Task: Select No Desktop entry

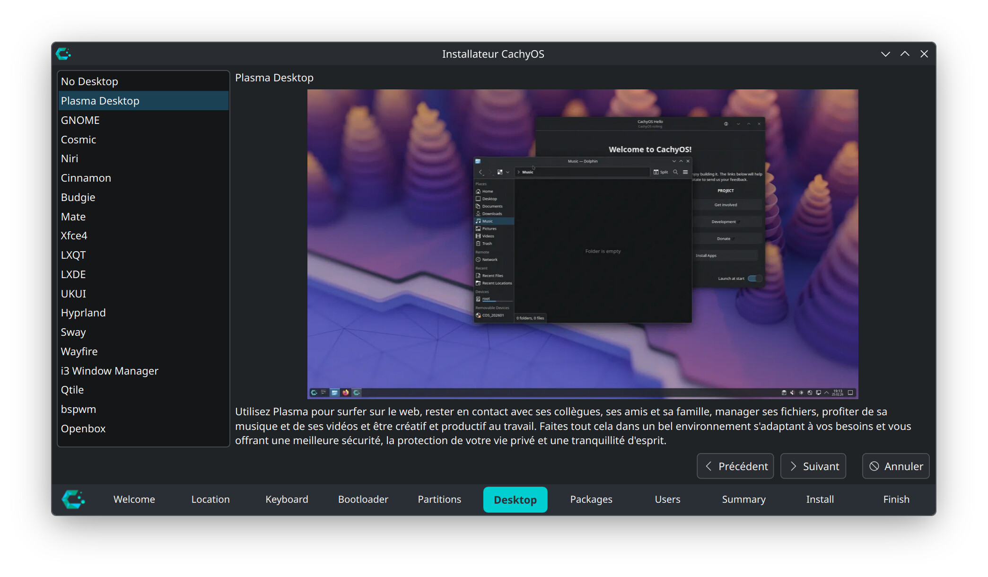Action: point(89,81)
